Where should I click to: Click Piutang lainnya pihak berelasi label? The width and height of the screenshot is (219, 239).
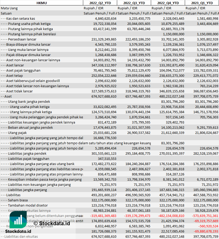(x=32, y=34)
